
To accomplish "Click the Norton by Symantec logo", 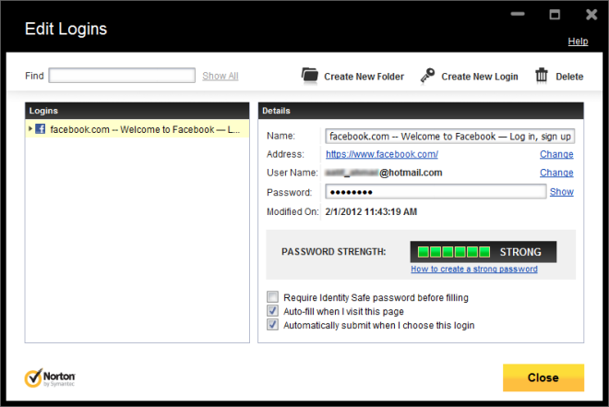I will tap(50, 377).
